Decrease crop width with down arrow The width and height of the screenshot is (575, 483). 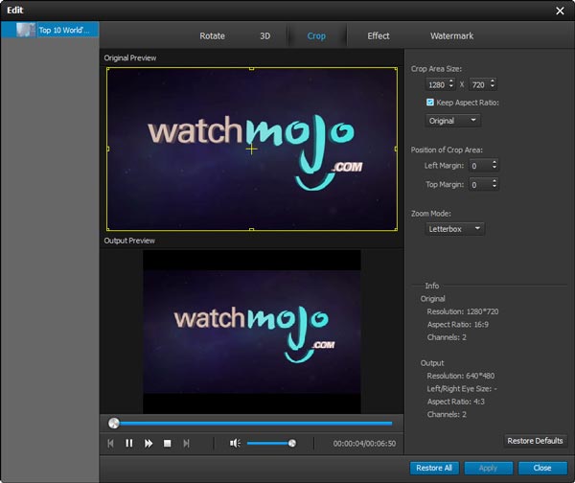point(451,87)
